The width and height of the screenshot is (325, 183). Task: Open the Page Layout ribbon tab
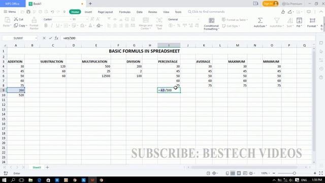click(x=105, y=12)
